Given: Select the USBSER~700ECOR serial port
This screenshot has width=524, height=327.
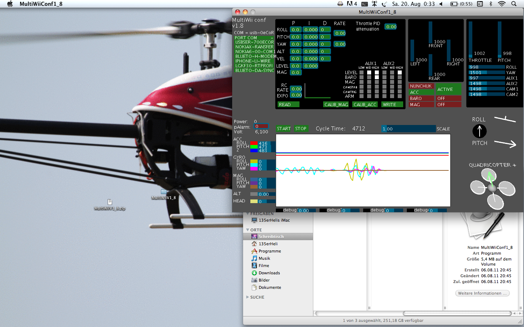Looking at the screenshot, I should 254,42.
